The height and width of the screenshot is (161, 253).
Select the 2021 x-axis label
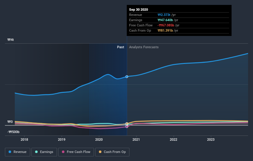[136, 139]
